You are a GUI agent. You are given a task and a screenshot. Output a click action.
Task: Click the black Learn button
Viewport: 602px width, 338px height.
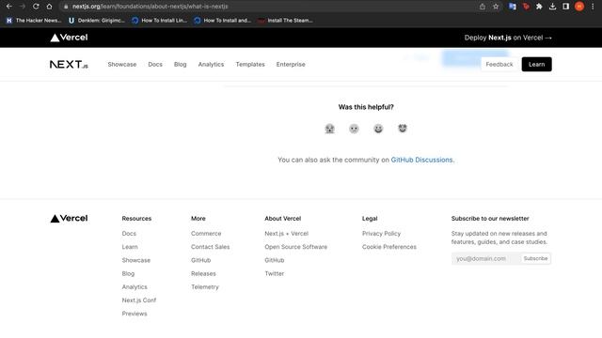click(536, 65)
